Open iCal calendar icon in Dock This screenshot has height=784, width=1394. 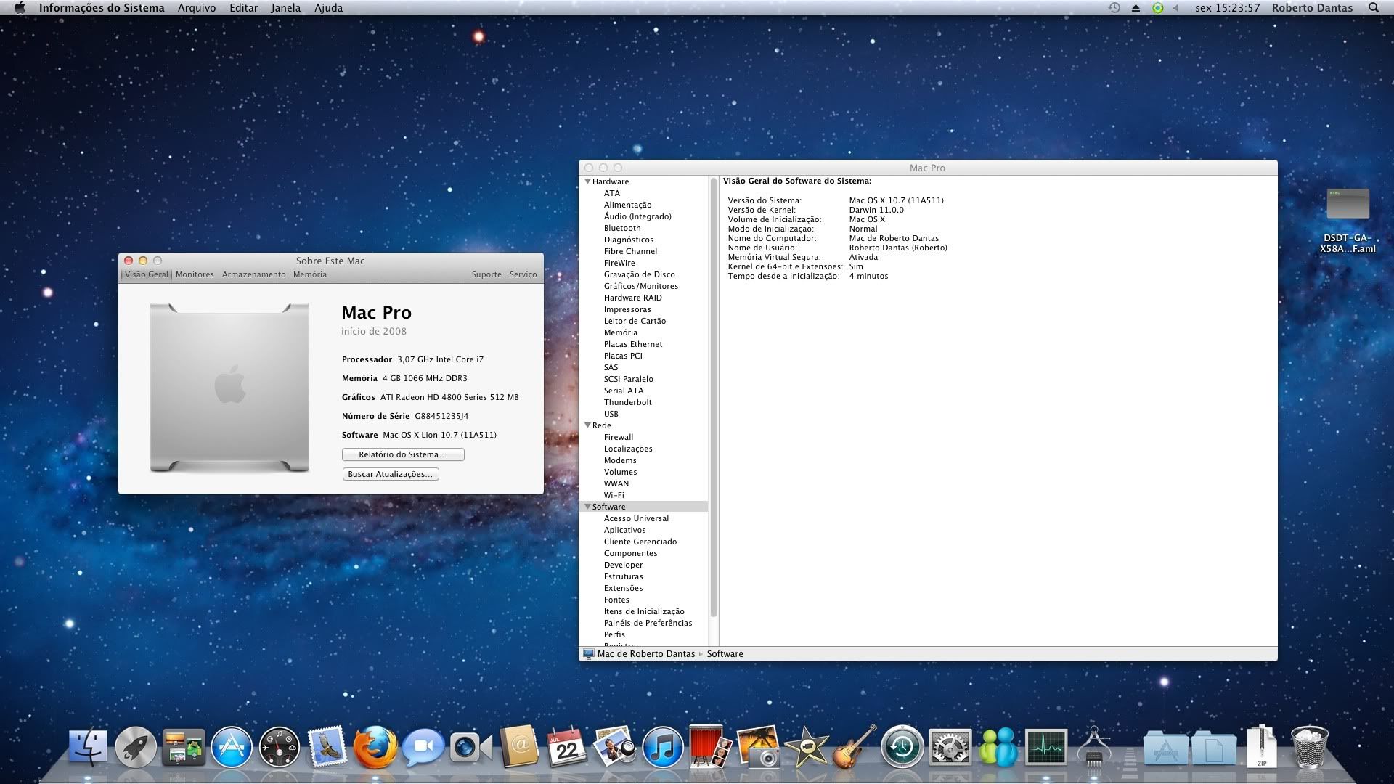[566, 747]
